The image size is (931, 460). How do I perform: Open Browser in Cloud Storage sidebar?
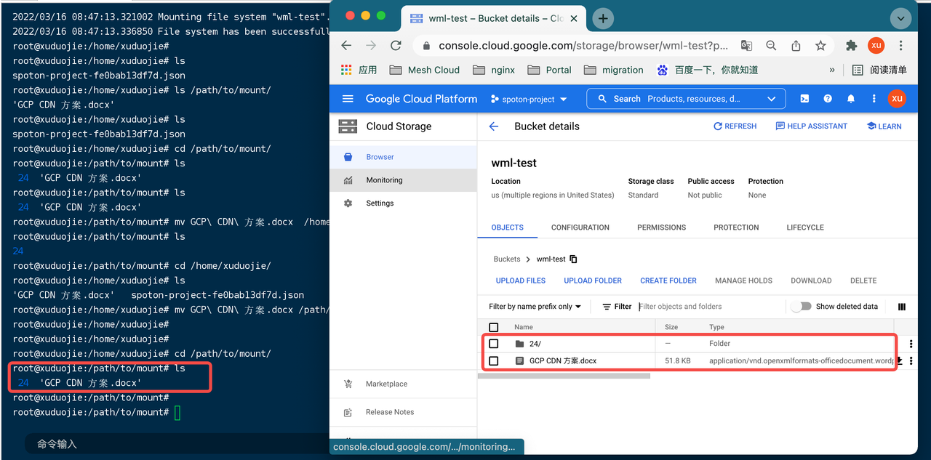pos(403,157)
